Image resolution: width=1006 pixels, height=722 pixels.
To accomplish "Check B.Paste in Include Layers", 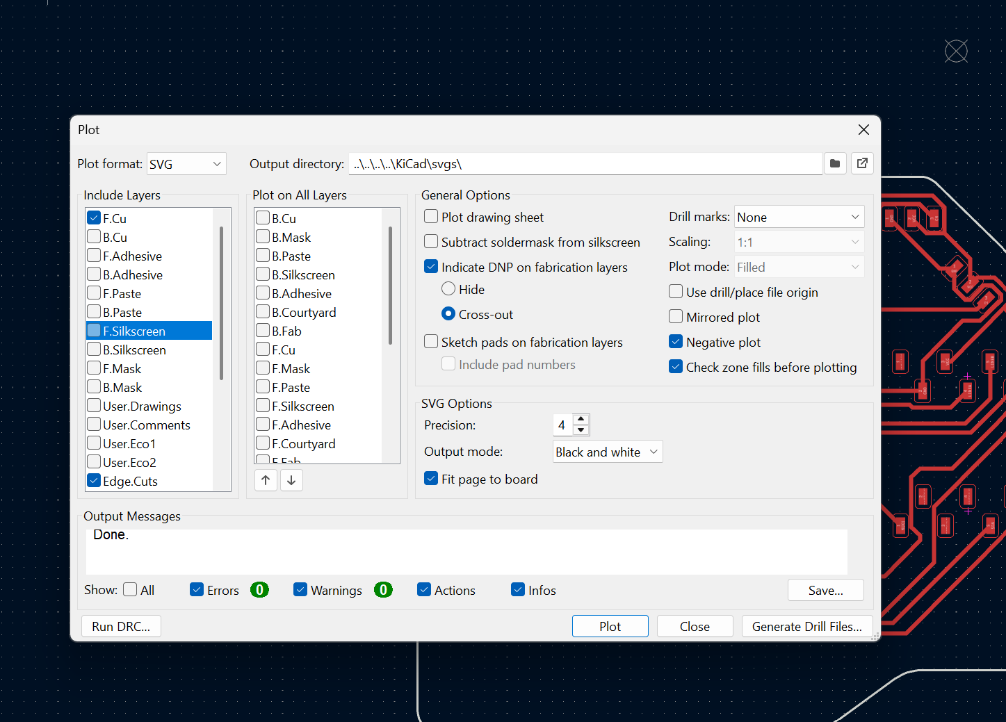I will click(95, 312).
